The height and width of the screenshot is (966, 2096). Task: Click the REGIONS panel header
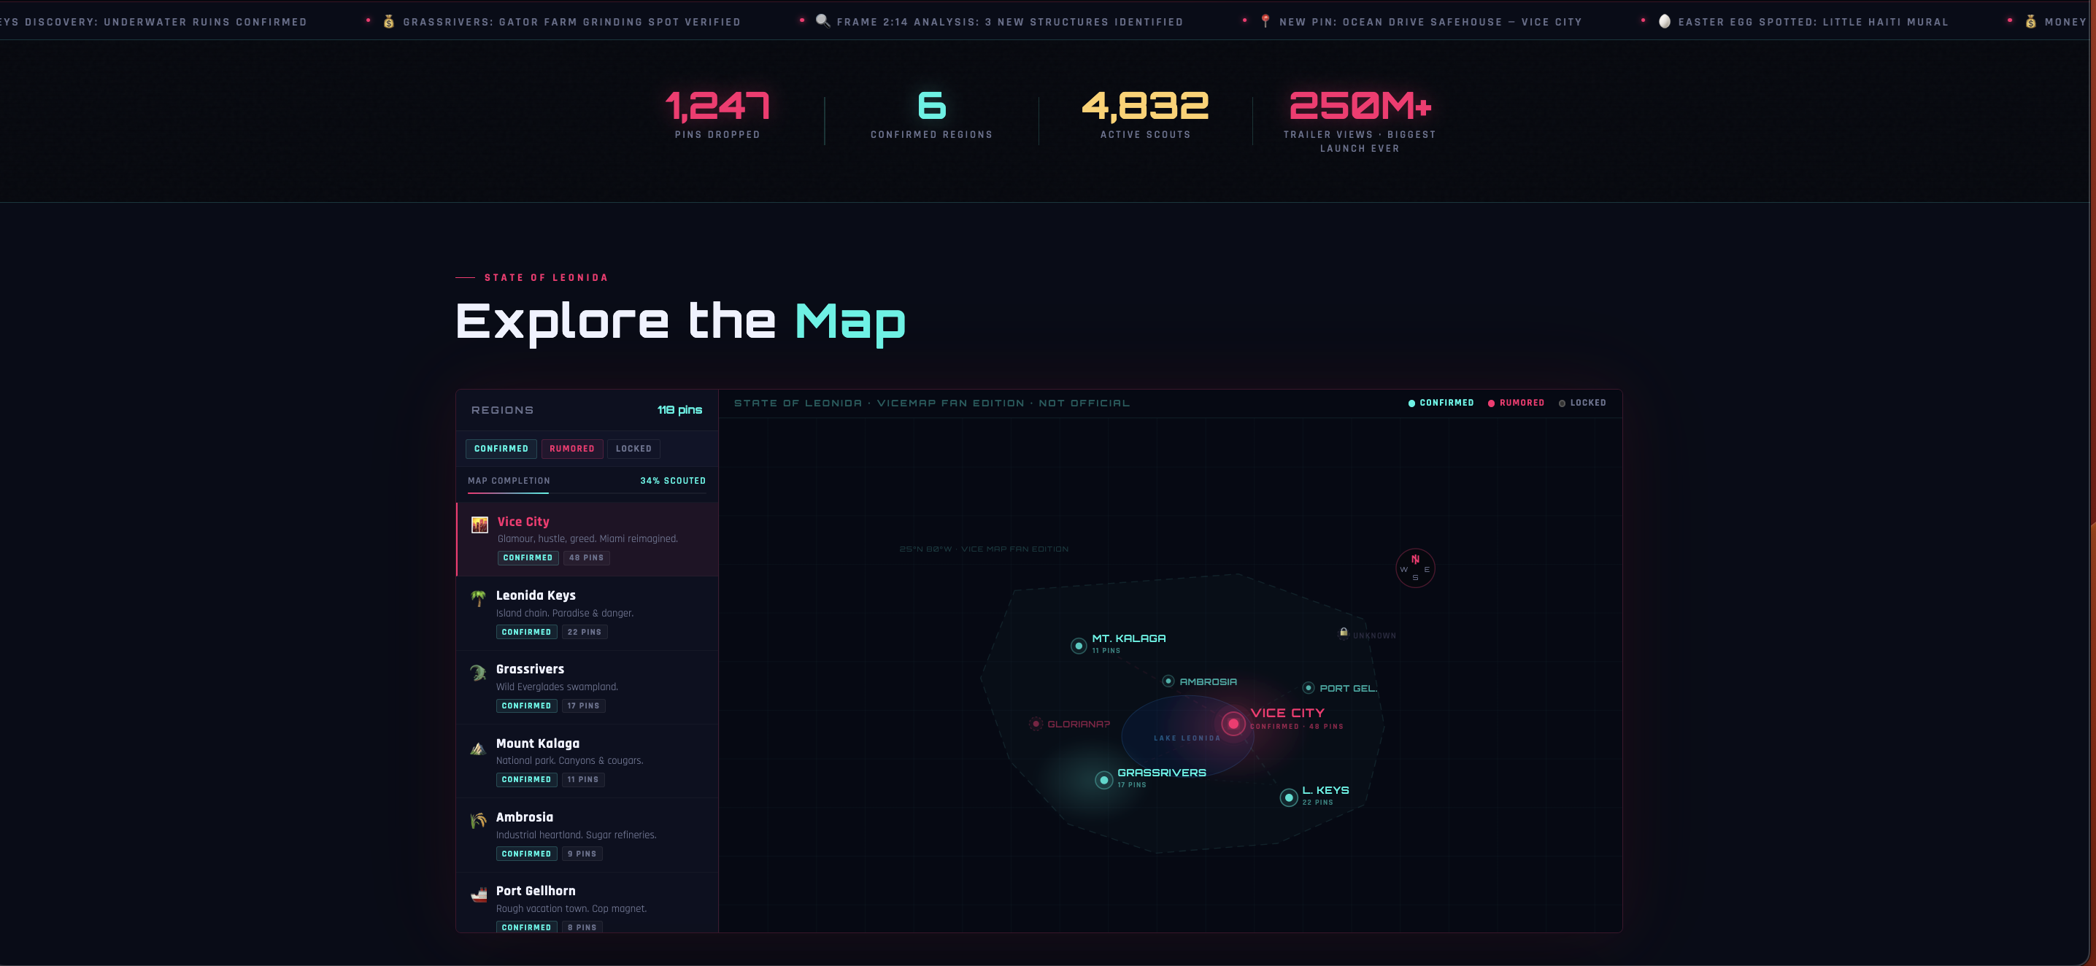click(502, 410)
